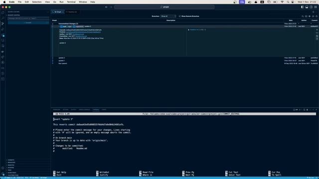Image resolution: width=319 pixels, height=179 pixels.
Task: Click the Revert "update 3" line in terminal
Action: click(63, 119)
